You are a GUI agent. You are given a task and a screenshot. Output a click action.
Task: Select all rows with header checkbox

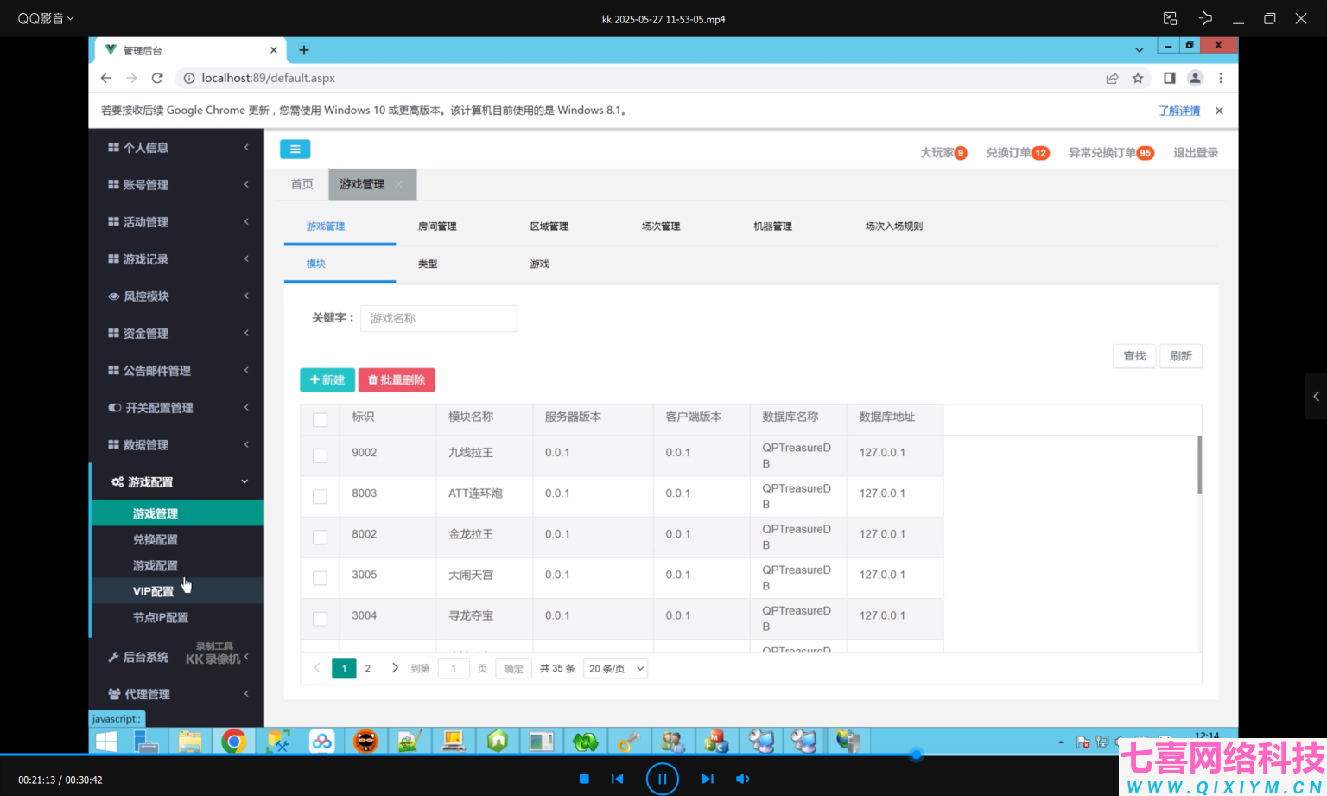pyautogui.click(x=320, y=419)
